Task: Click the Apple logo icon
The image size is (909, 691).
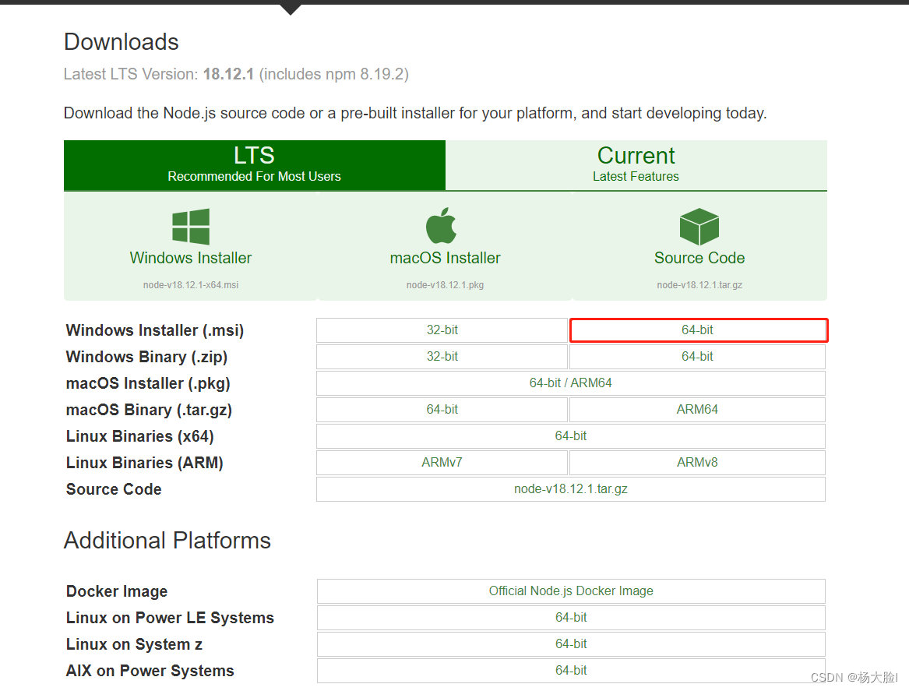Action: click(441, 225)
